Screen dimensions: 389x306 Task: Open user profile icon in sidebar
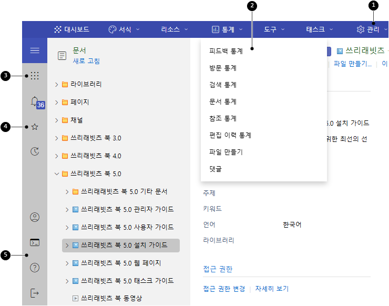point(35,217)
